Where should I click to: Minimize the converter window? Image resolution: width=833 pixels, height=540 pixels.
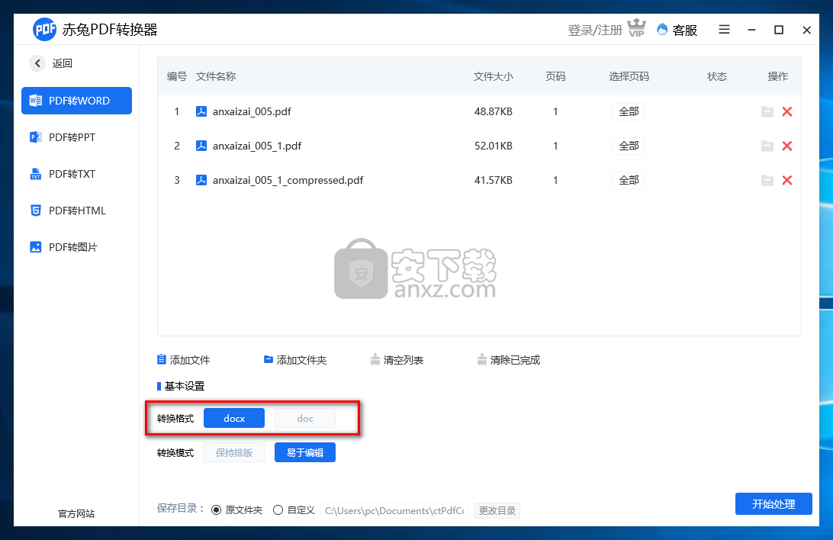pyautogui.click(x=751, y=30)
